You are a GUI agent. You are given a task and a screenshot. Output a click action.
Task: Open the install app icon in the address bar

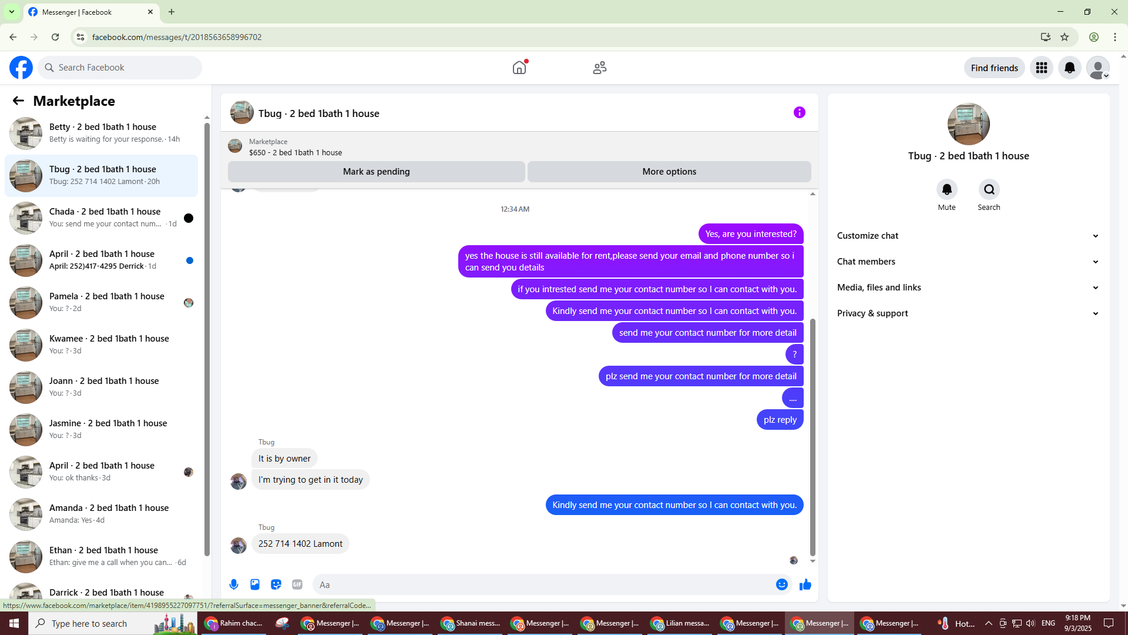click(x=1046, y=37)
